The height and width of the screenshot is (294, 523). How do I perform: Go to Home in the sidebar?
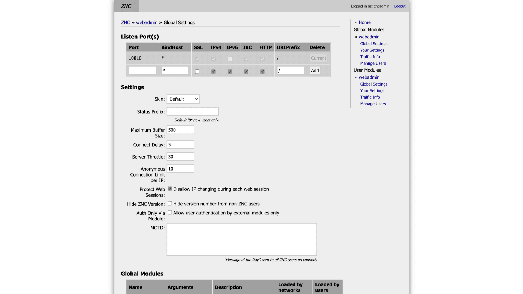pyautogui.click(x=364, y=22)
